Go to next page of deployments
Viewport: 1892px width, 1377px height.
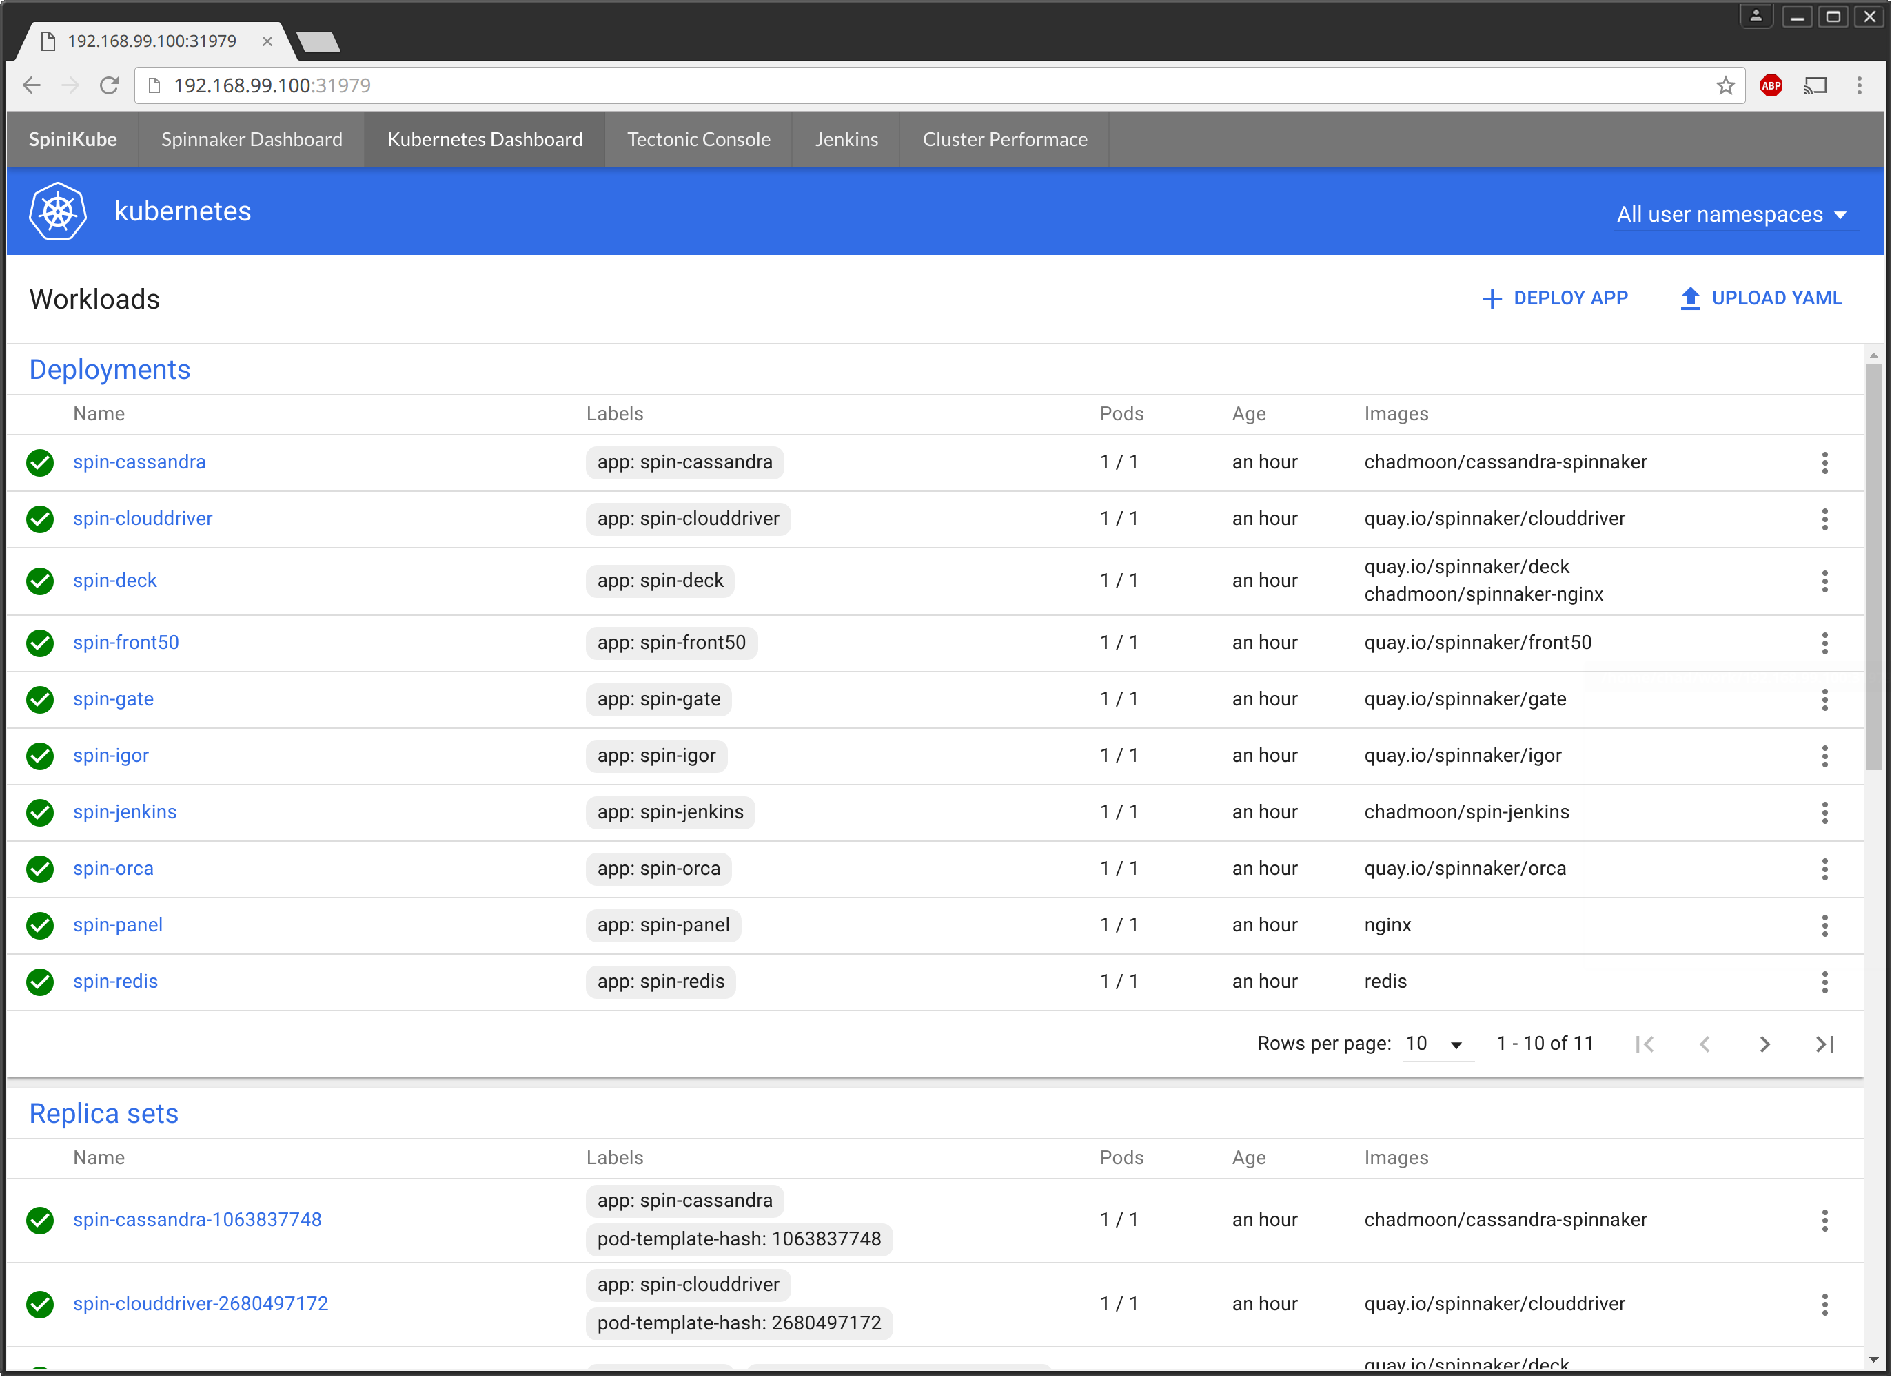point(1764,1044)
